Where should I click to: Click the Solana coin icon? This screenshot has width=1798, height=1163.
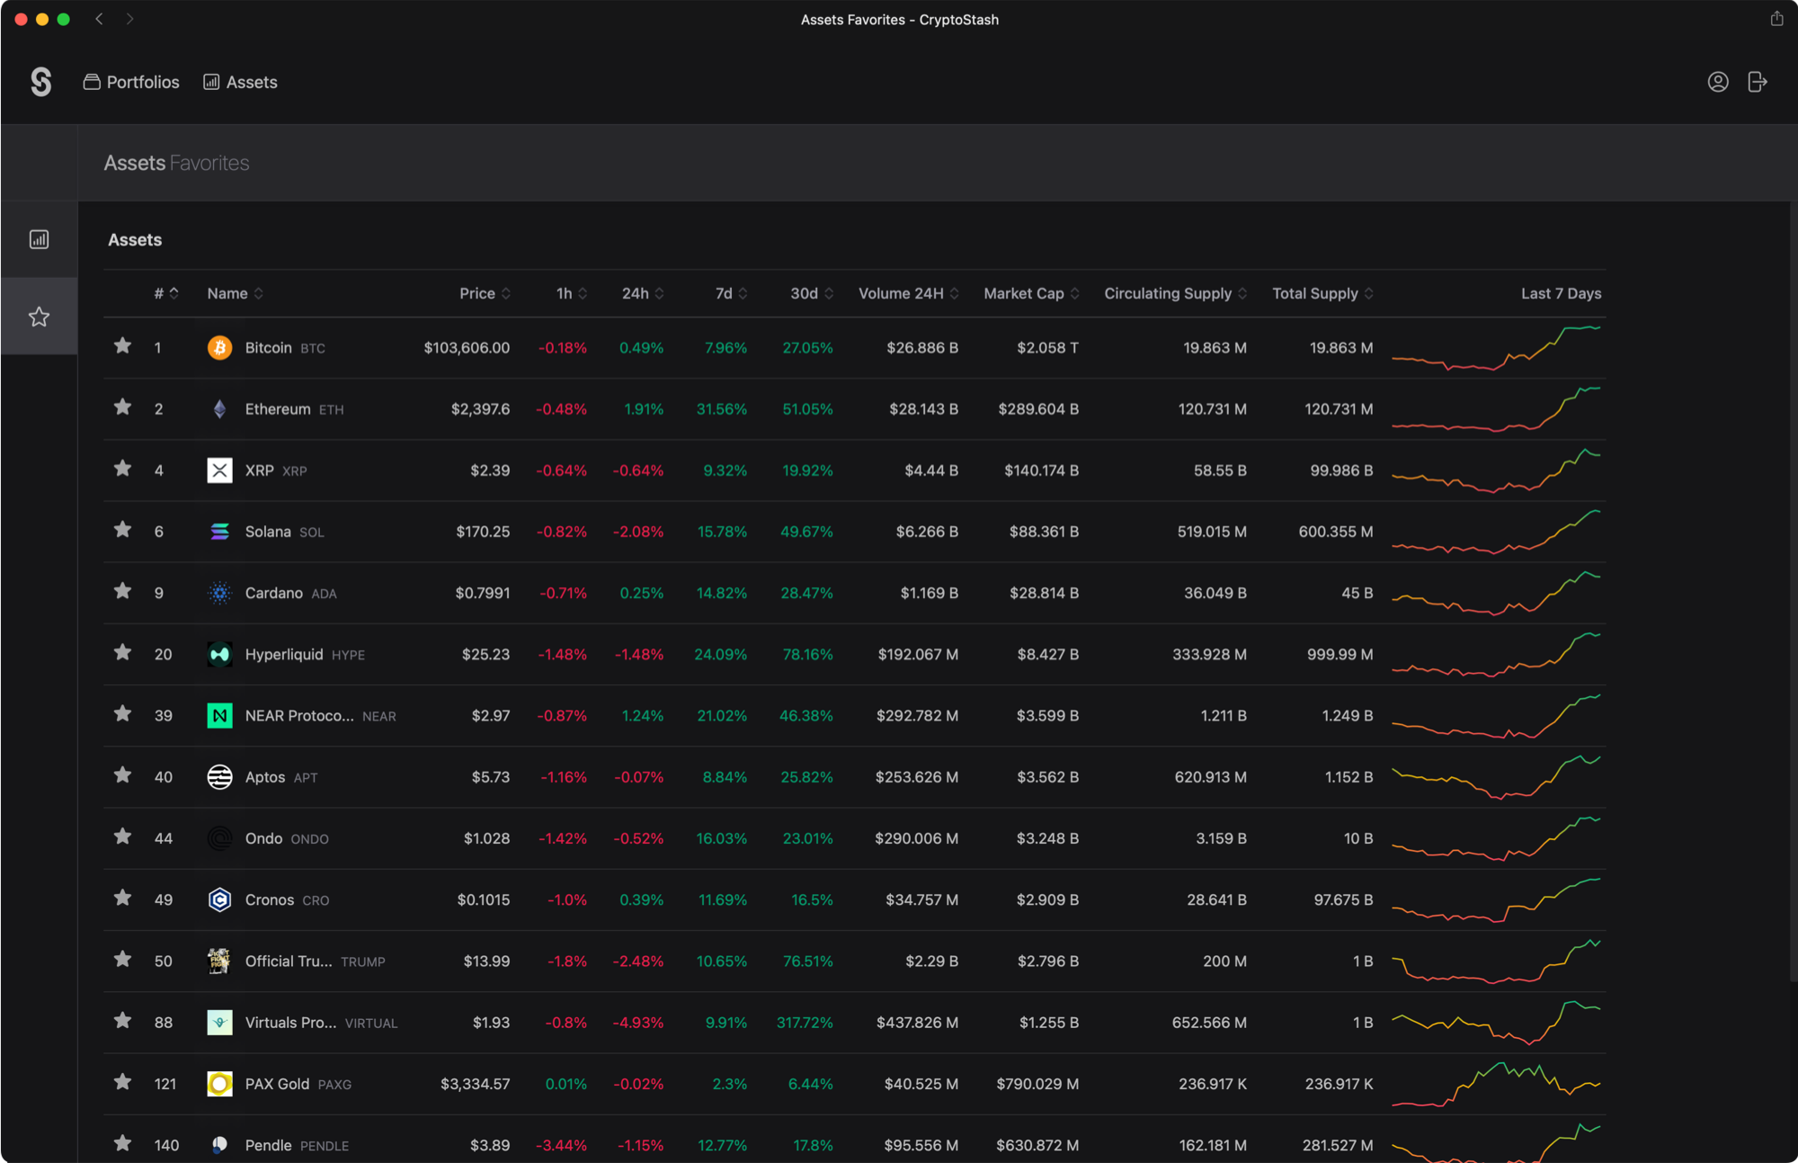pos(219,532)
